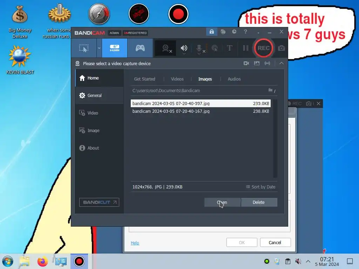
Task: Expand the hidden tray icons chevron
Action: (x=308, y=261)
